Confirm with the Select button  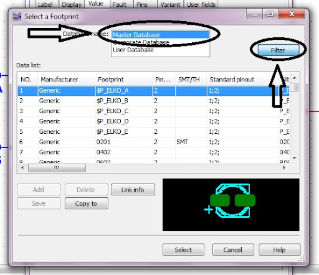click(x=183, y=249)
